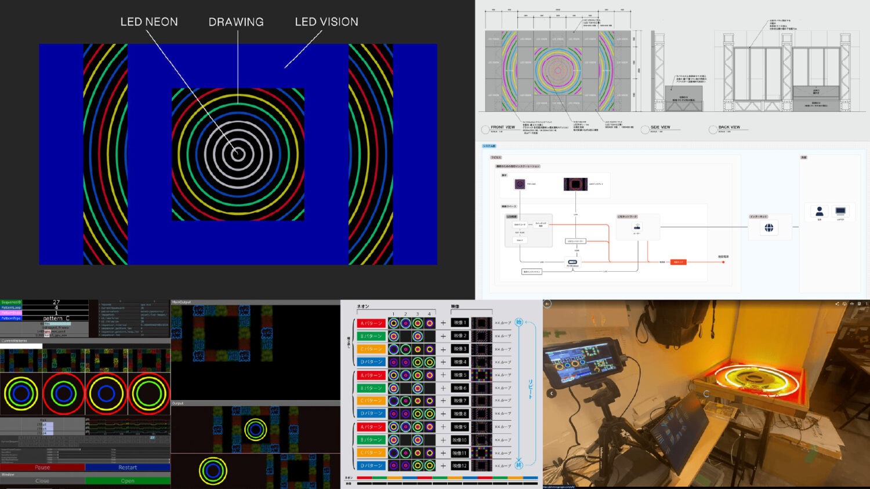Screen dimensions: 870x489
Task: Click the laptop icon in system diagram
Action: [x=840, y=211]
